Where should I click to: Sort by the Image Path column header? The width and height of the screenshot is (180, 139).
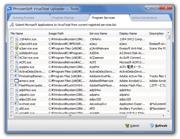pos(68,33)
